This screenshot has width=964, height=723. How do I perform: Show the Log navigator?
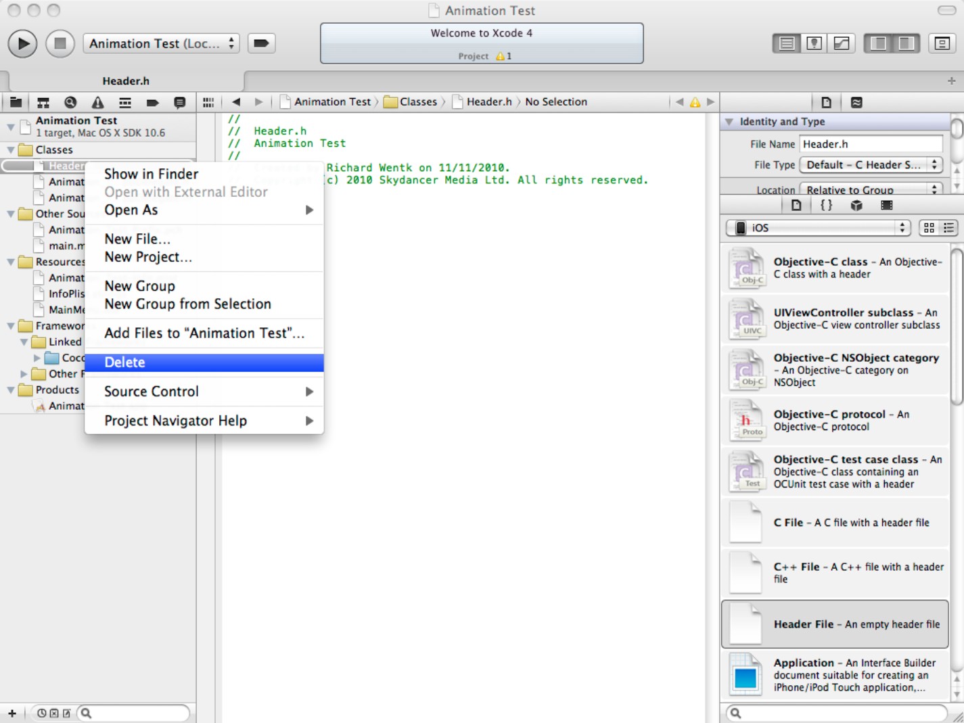click(x=179, y=102)
